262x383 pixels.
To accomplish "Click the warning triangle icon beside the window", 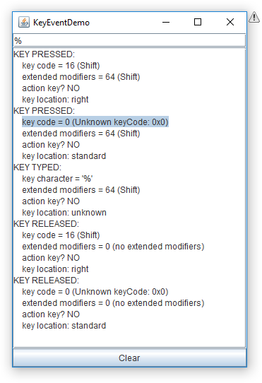I will [254, 17].
